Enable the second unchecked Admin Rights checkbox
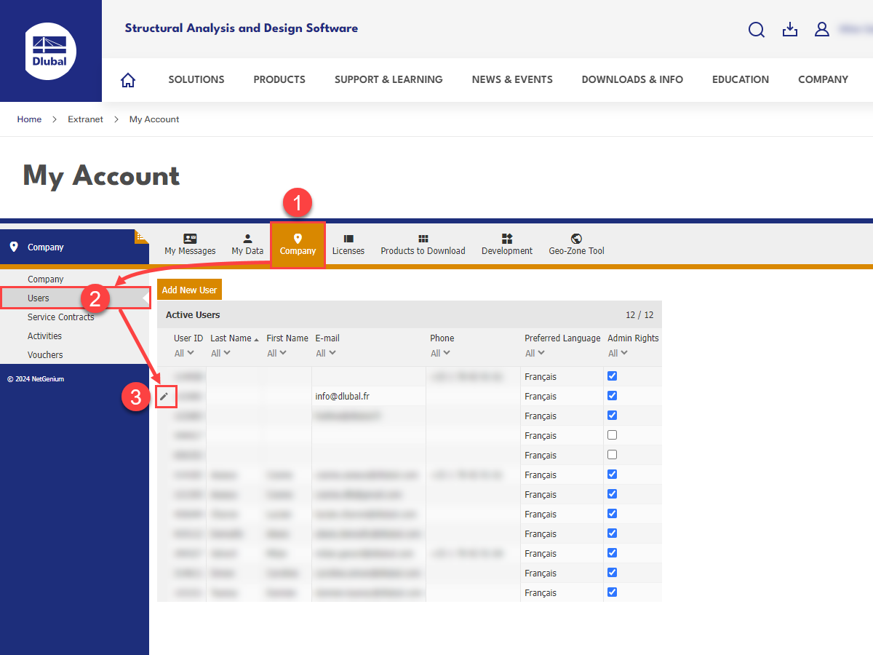873x655 pixels. [x=612, y=455]
